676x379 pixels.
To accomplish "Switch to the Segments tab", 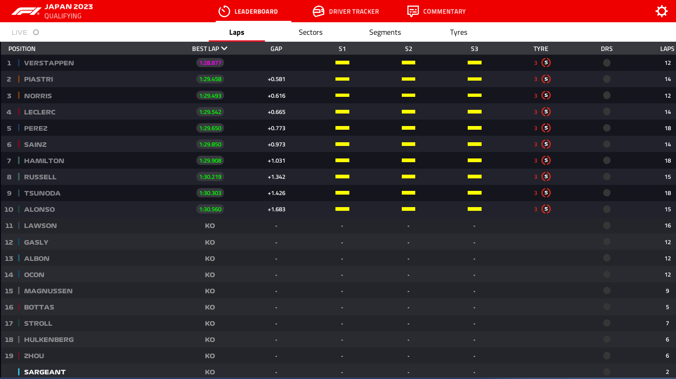I will tap(385, 32).
